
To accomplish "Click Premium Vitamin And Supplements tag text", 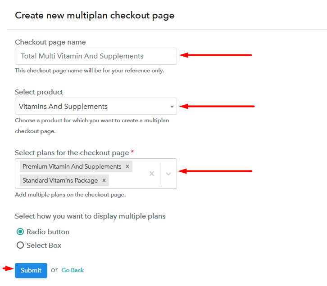I will 72,166.
